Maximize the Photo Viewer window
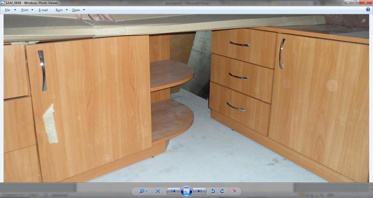 tap(355, 3)
